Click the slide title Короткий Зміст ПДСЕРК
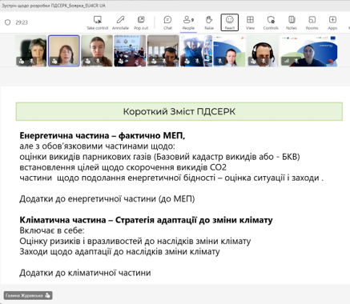The height and width of the screenshot is (304, 350). (179, 111)
